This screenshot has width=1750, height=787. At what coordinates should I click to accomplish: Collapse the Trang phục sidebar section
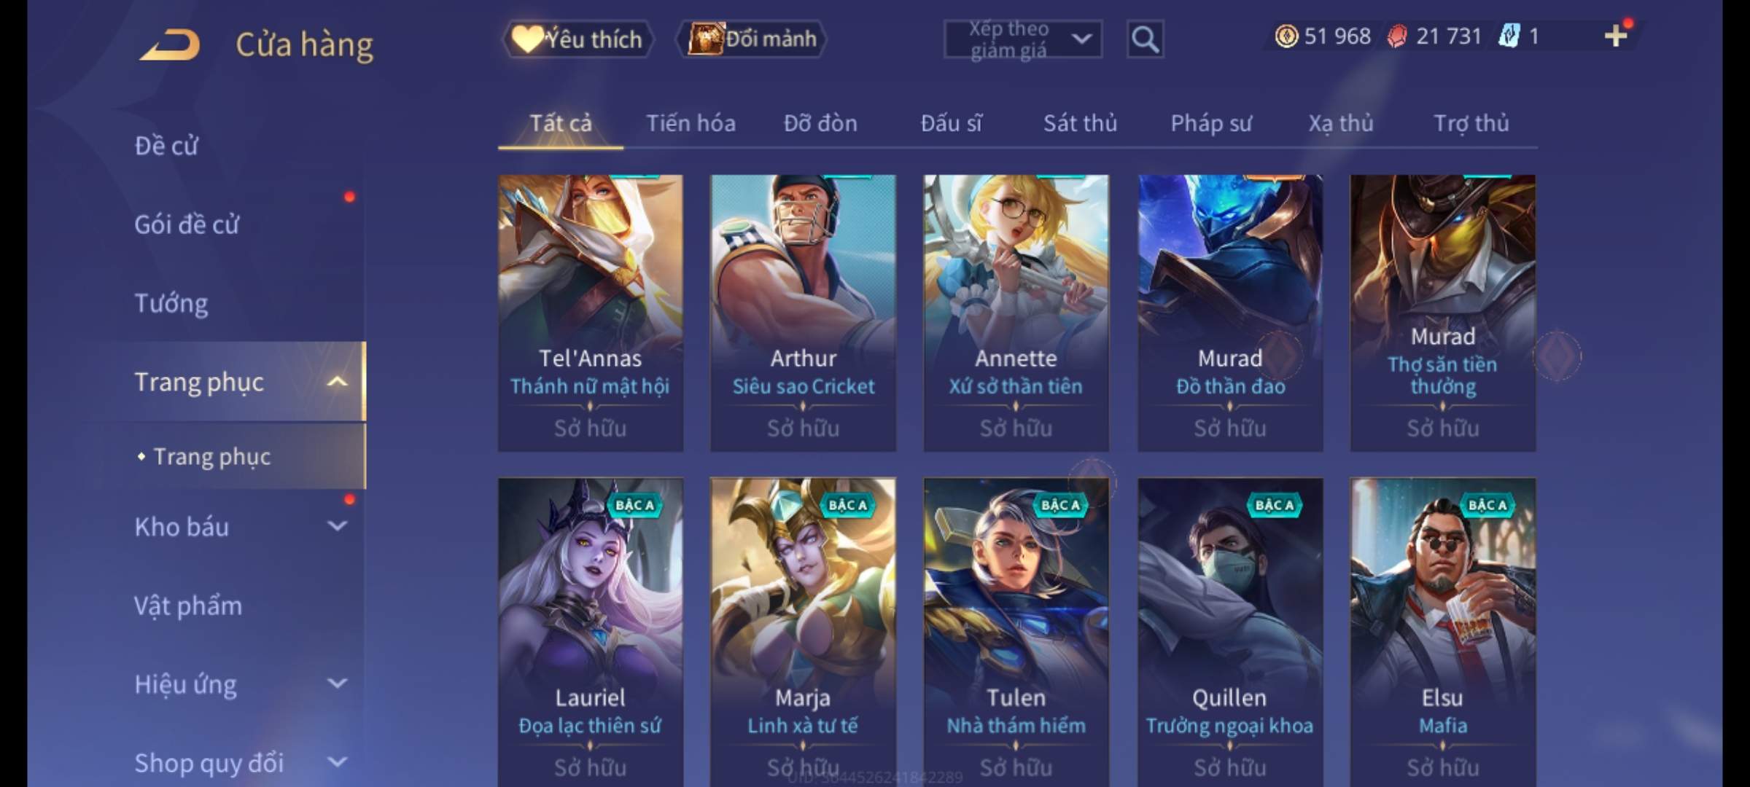(x=337, y=382)
